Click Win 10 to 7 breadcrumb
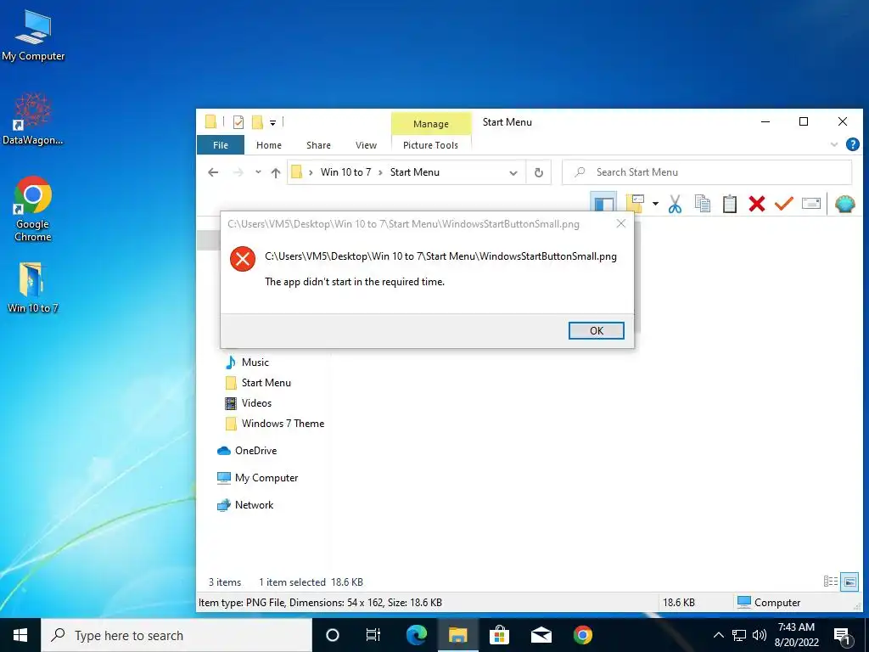Image resolution: width=869 pixels, height=652 pixels. [346, 172]
